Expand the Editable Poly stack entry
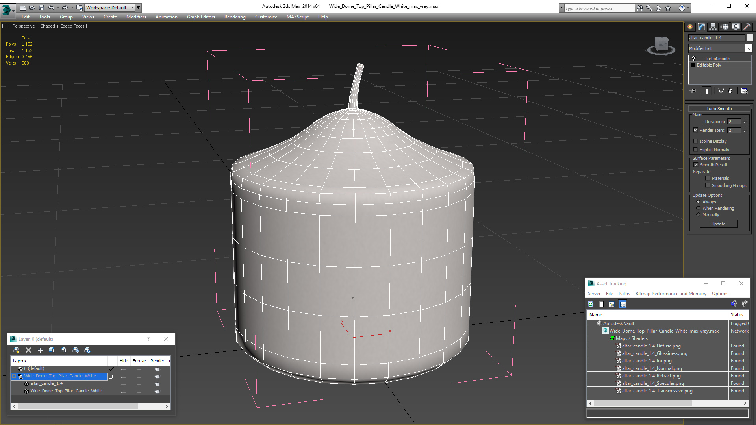The height and width of the screenshot is (425, 756). tap(693, 65)
